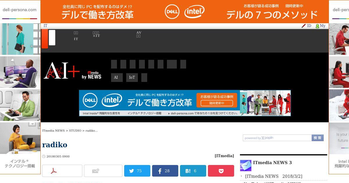The height and width of the screenshot is (183, 349).
Task: Select the AI tab
Action: (117, 78)
